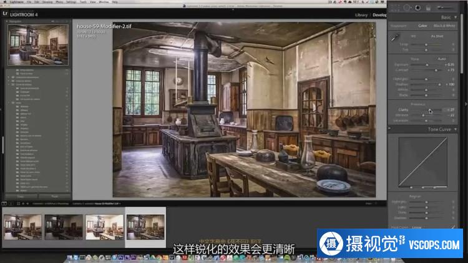Open the Point Curve 'Linear' dropdown

417,227
